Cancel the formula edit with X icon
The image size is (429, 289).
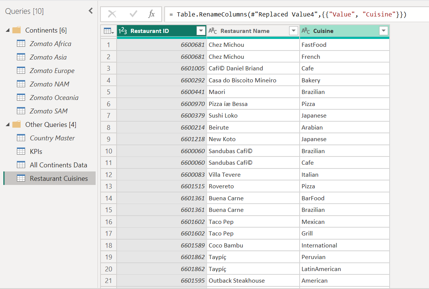click(112, 14)
